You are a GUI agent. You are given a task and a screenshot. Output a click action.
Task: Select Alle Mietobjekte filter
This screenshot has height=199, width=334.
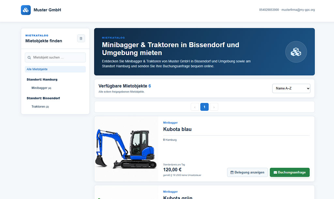[x=55, y=69]
